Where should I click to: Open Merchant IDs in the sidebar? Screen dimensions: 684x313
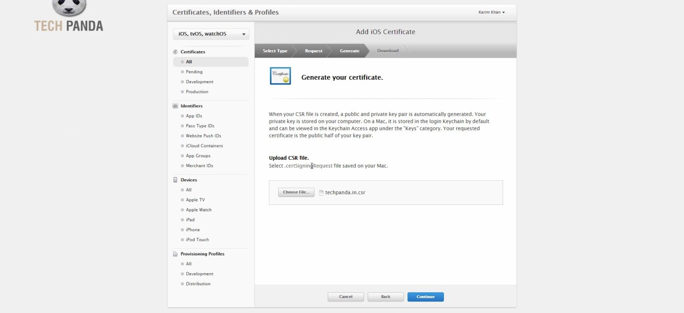click(x=199, y=166)
